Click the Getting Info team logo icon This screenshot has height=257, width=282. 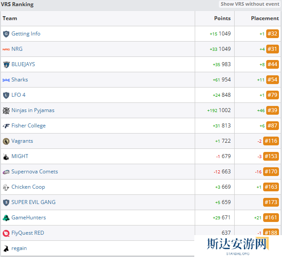(x=6, y=34)
